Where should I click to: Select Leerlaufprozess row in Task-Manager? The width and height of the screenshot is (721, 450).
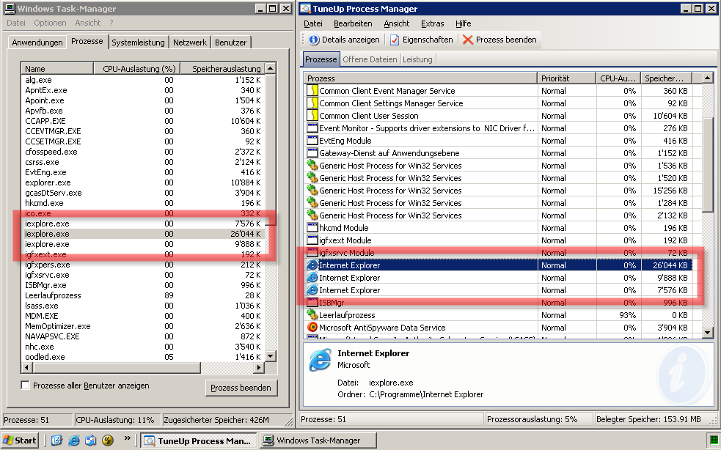tap(143, 295)
